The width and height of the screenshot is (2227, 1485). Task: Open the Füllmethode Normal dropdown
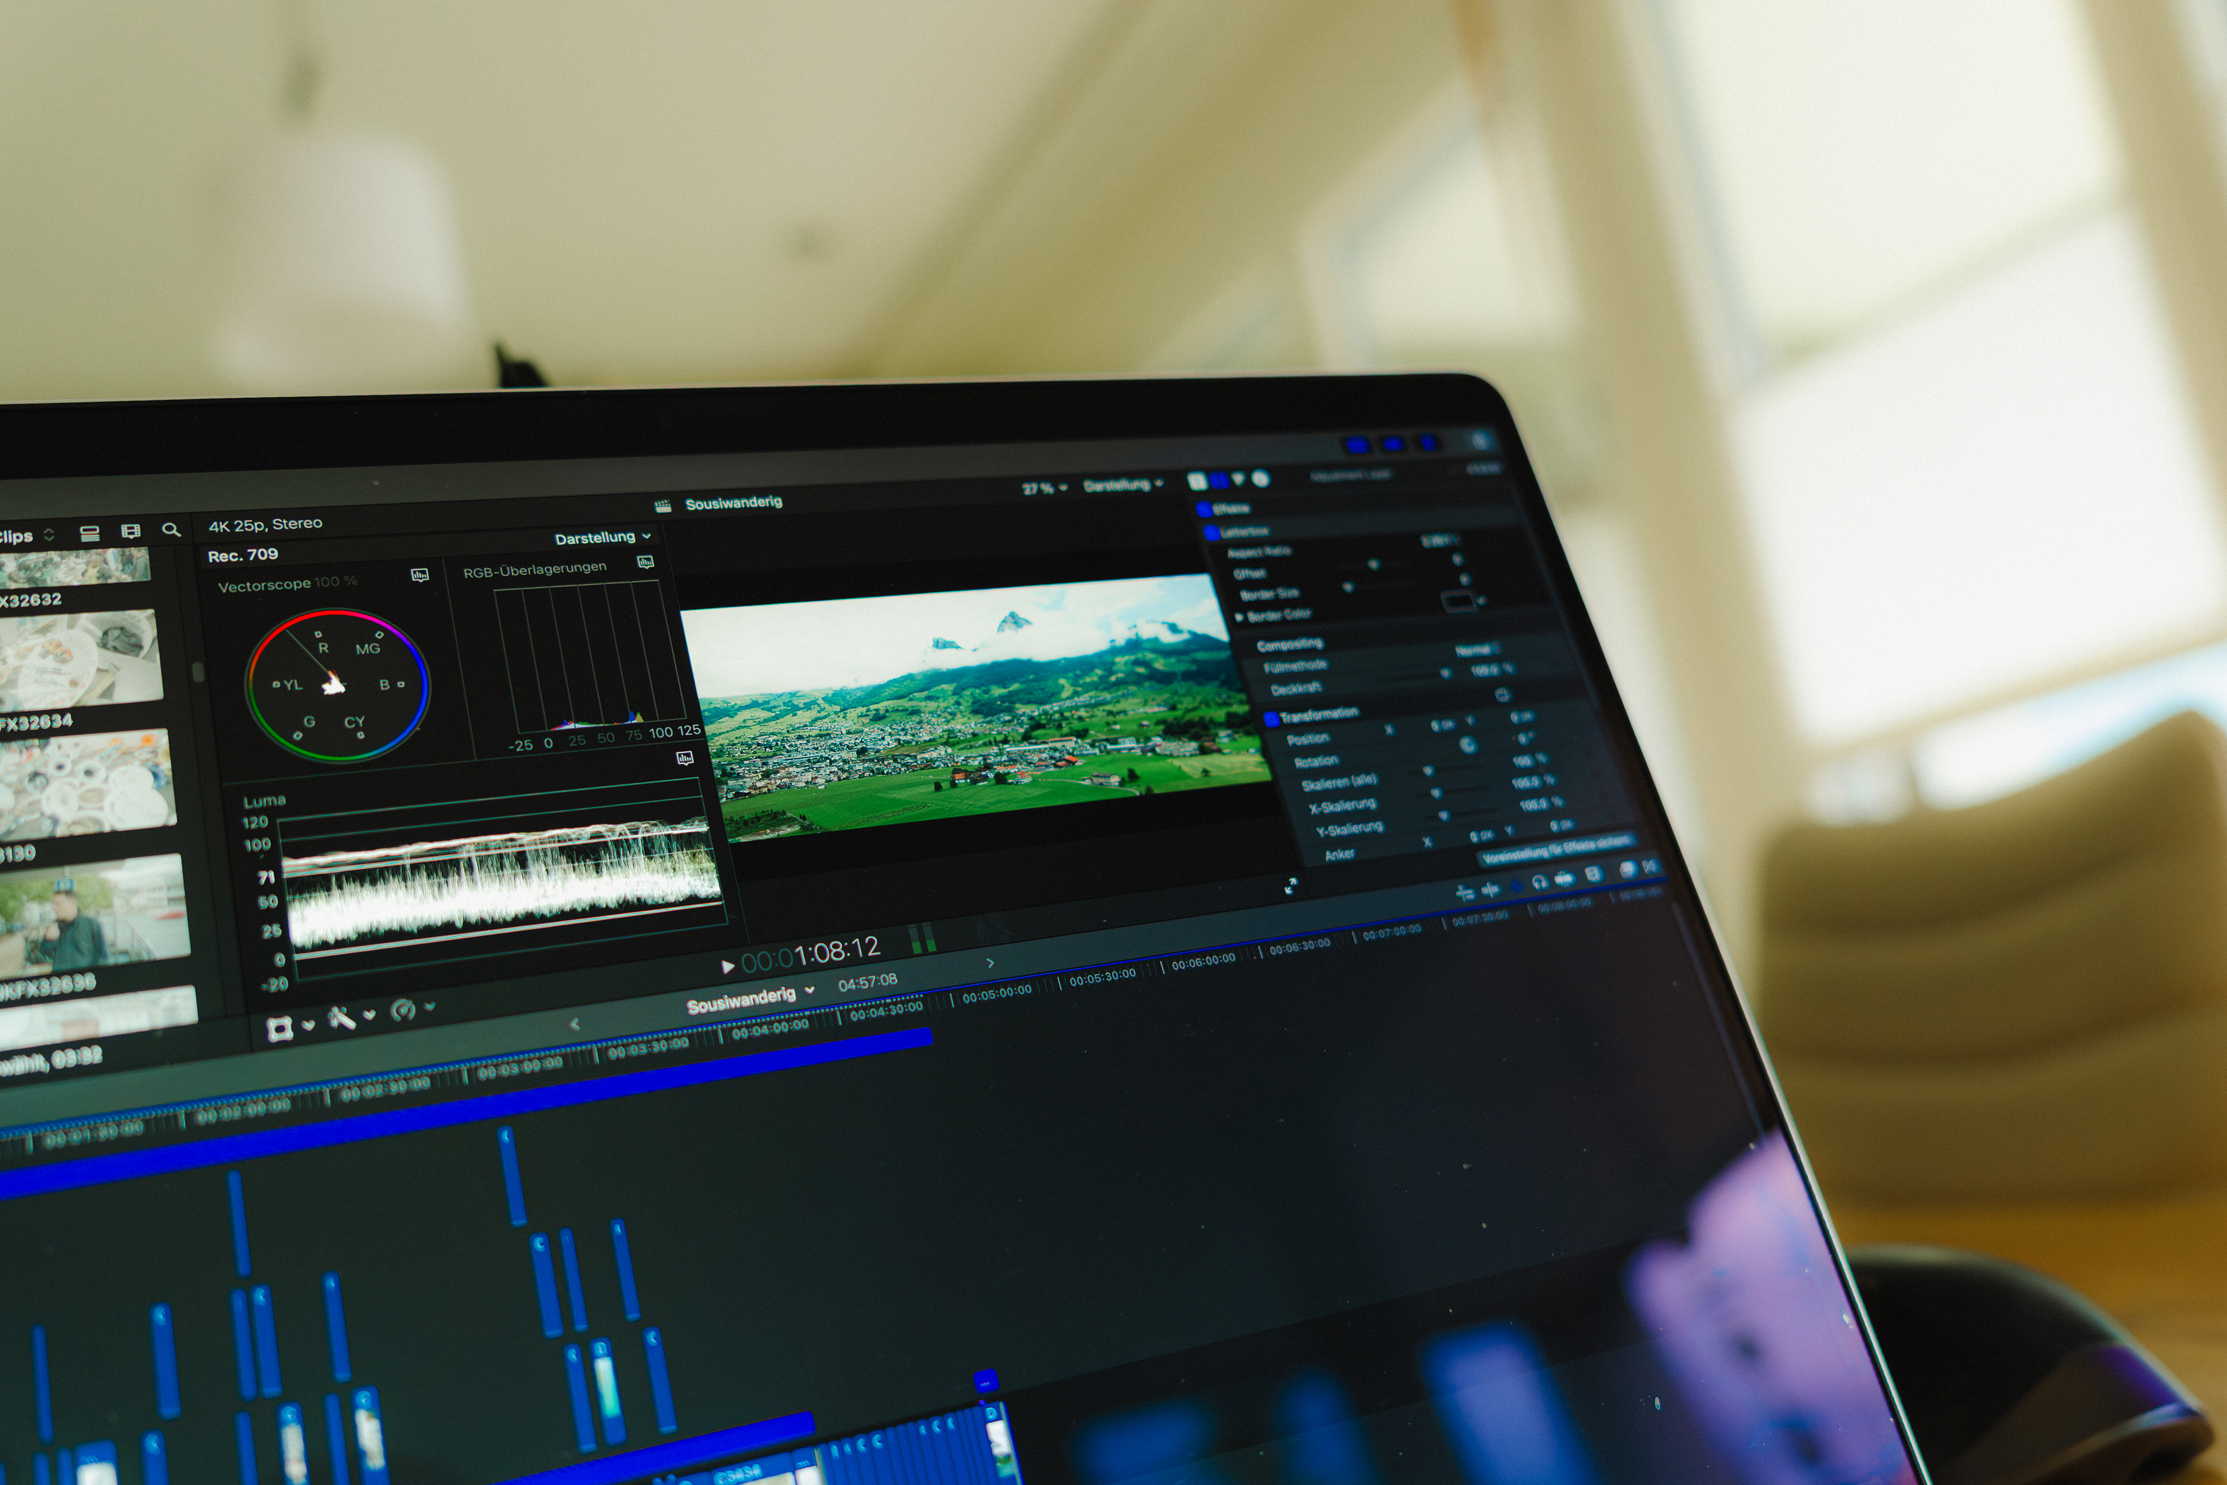[x=1477, y=649]
